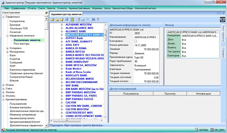The width and height of the screenshot is (227, 133).
Task: Collapse the Административные tree node
Action: click(x=3, y=100)
